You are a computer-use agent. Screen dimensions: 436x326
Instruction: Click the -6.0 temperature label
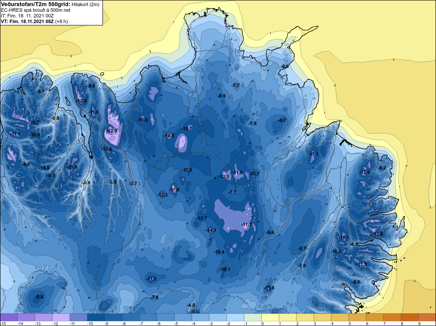click(x=284, y=66)
